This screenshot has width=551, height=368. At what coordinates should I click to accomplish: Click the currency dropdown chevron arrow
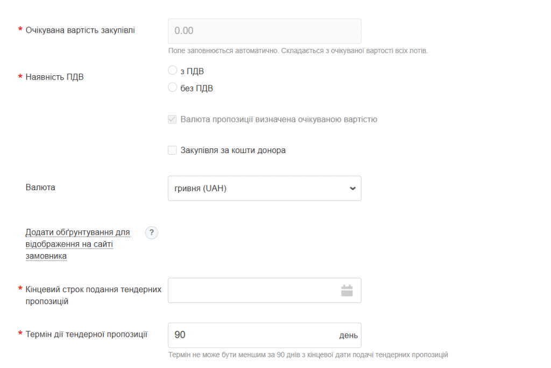[352, 189]
